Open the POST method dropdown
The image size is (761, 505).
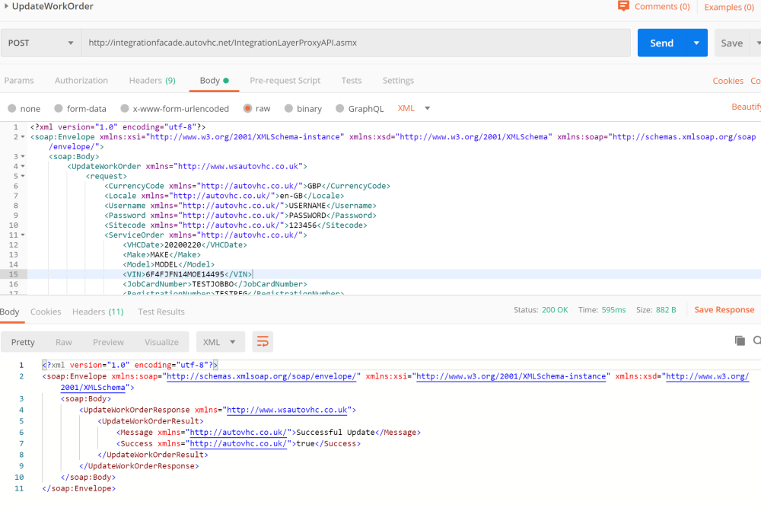(41, 43)
